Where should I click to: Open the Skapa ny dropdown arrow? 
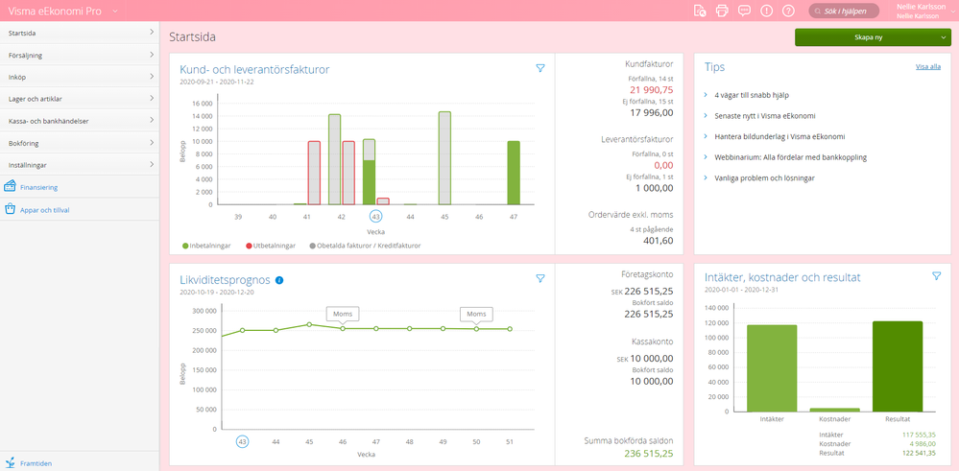tap(943, 37)
